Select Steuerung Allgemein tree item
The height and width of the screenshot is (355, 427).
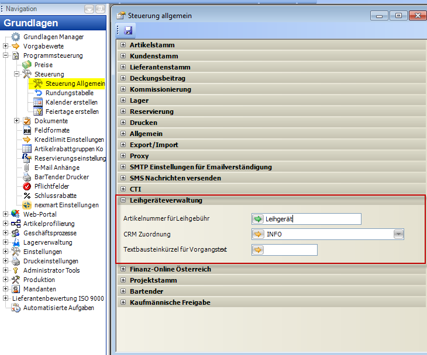75,83
